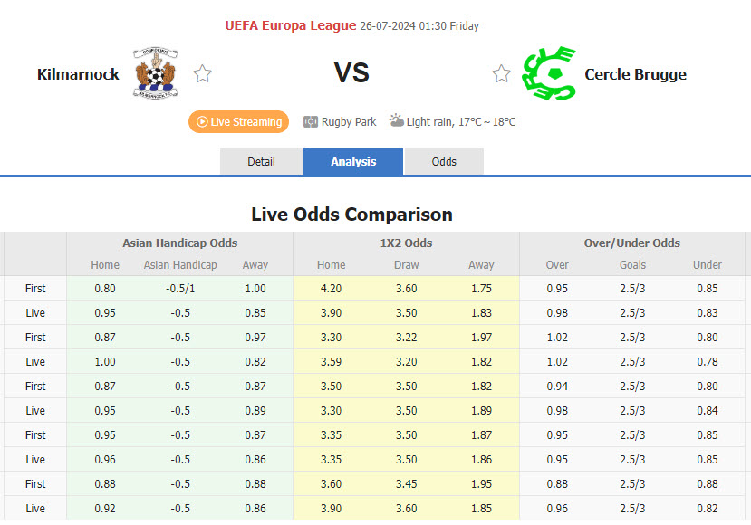
Task: Switch to the Detail tab
Action: (261, 161)
